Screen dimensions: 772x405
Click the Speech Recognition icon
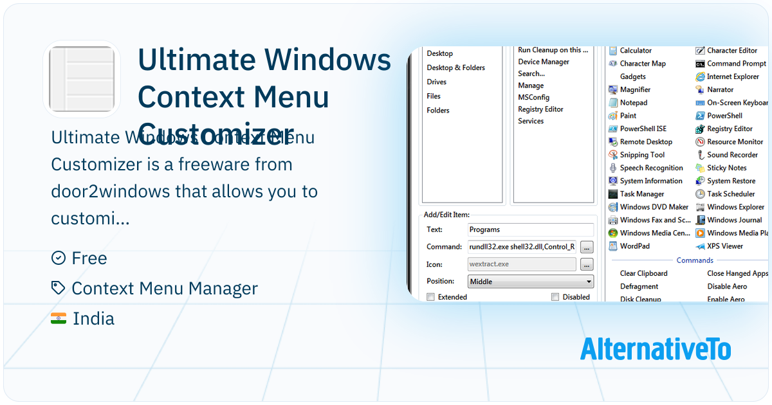point(614,168)
